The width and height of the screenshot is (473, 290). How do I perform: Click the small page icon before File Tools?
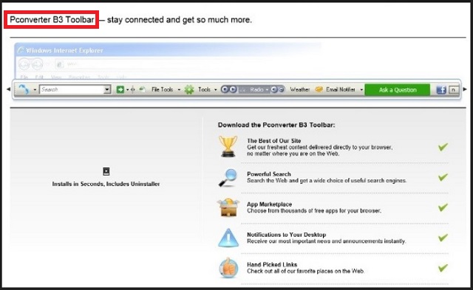pos(142,89)
